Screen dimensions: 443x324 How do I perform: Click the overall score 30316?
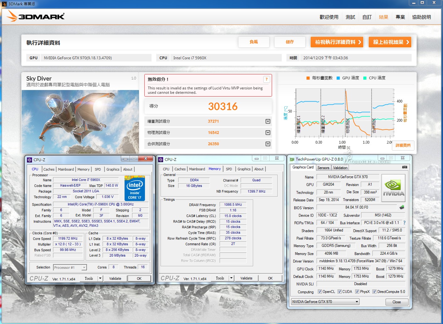tap(223, 107)
